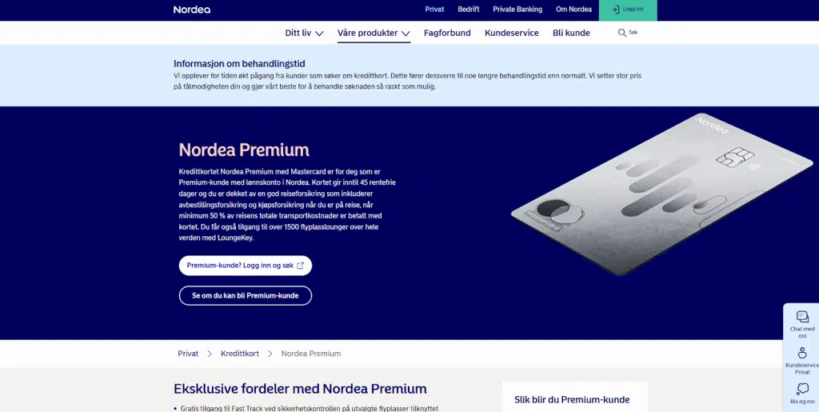The image size is (819, 412).
Task: Click Privat breadcrumb link
Action: tap(188, 354)
